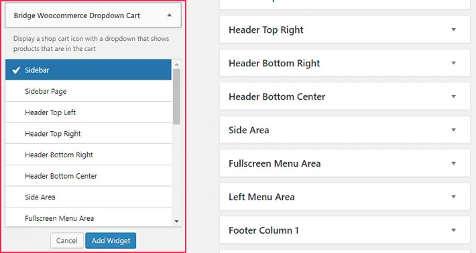Viewport: 476px width, 253px height.
Task: Choose Header Top Left in list
Action: 88,112
